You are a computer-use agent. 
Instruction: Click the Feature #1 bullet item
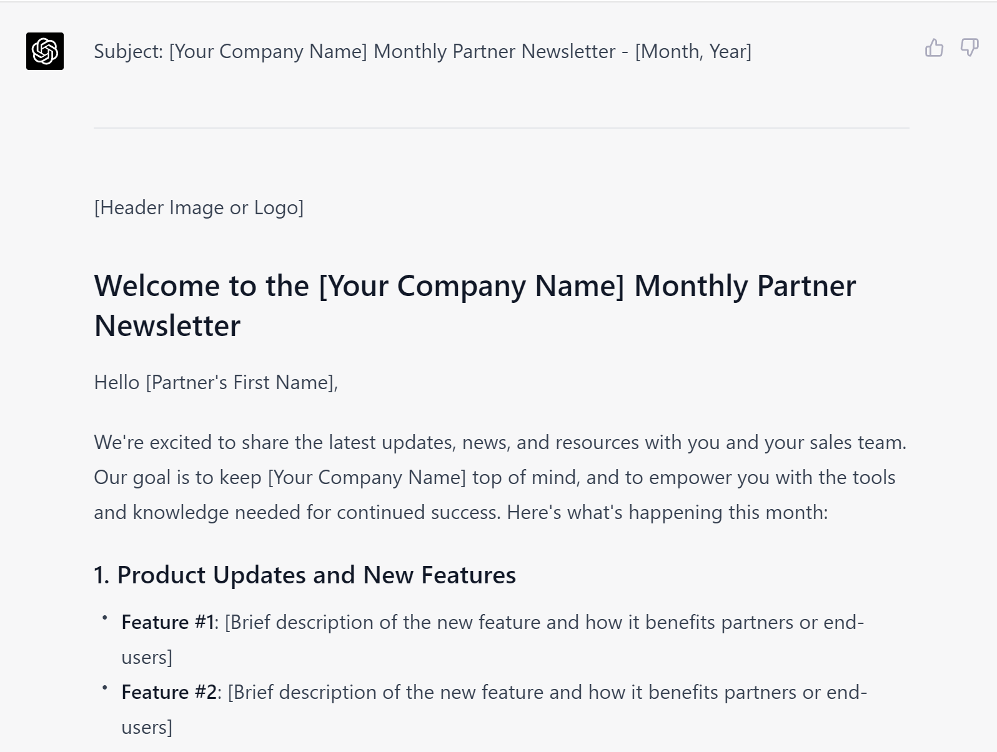coord(494,638)
